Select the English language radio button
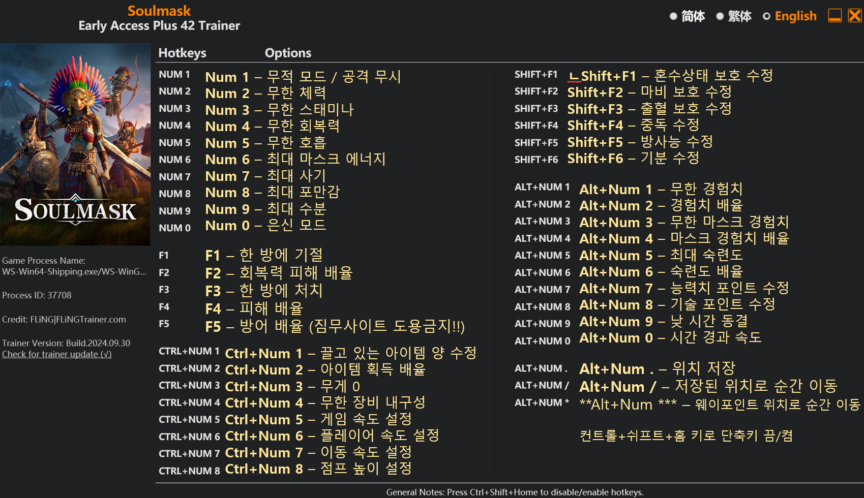Image resolution: width=864 pixels, height=498 pixels. point(766,16)
